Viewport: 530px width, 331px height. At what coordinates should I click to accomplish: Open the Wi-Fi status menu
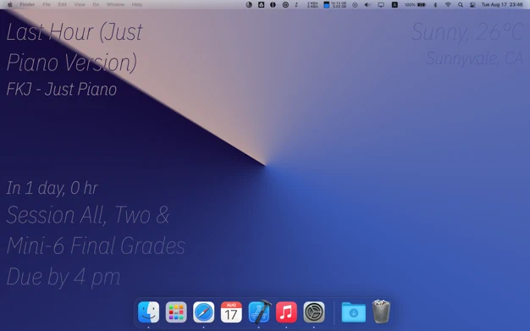(x=448, y=5)
